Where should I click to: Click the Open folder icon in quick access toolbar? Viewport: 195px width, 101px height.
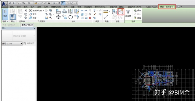point(10,3)
